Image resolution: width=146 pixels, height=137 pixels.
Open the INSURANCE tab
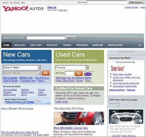point(82,45)
